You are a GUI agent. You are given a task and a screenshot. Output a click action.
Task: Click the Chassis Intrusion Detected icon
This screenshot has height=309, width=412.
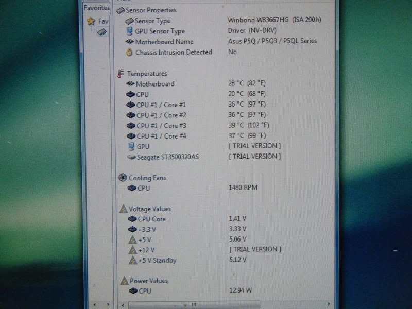point(129,52)
